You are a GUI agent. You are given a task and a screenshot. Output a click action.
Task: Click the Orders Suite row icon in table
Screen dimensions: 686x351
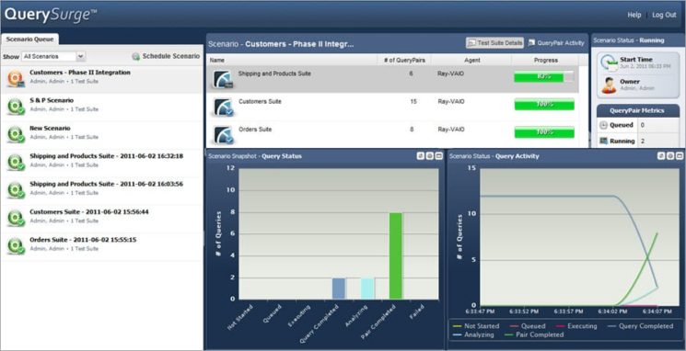tap(223, 135)
